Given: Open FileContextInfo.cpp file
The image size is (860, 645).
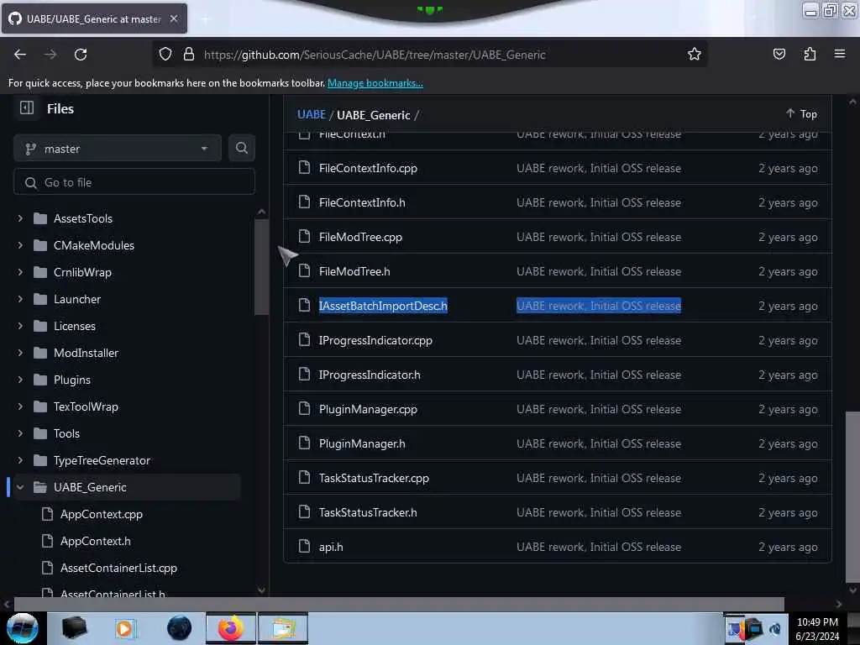Looking at the screenshot, I should [x=368, y=168].
